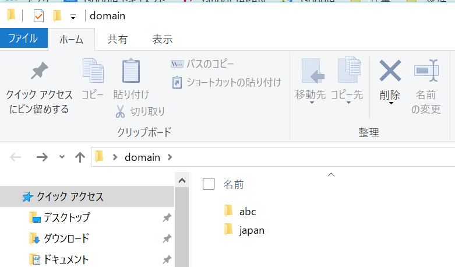
Task: Click the red X Delete (削除) icon
Action: 390,71
